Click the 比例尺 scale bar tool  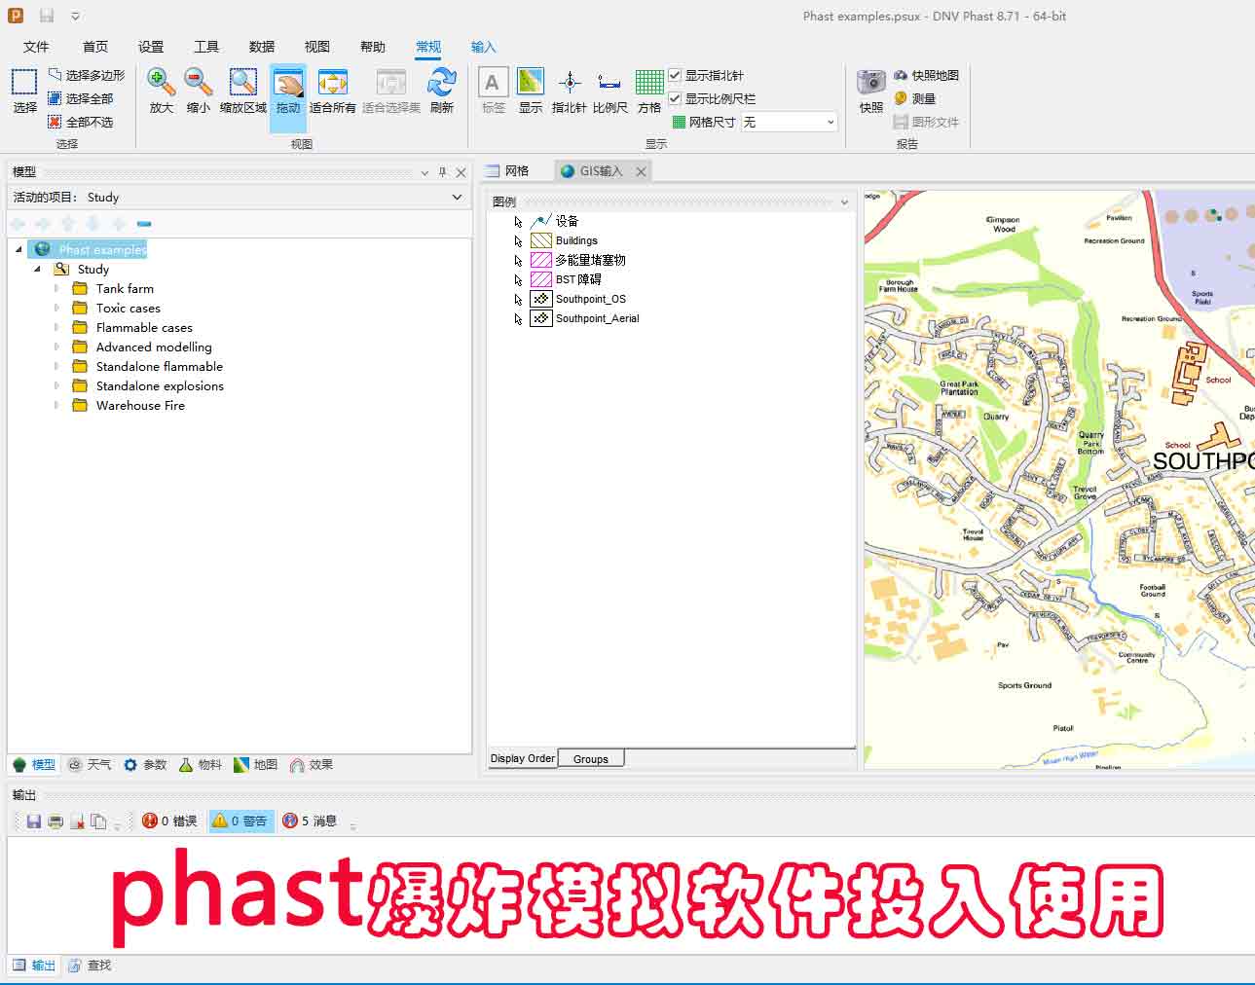click(610, 91)
